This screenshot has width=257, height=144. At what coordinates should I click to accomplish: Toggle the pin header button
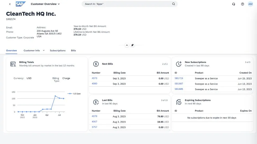132,45
